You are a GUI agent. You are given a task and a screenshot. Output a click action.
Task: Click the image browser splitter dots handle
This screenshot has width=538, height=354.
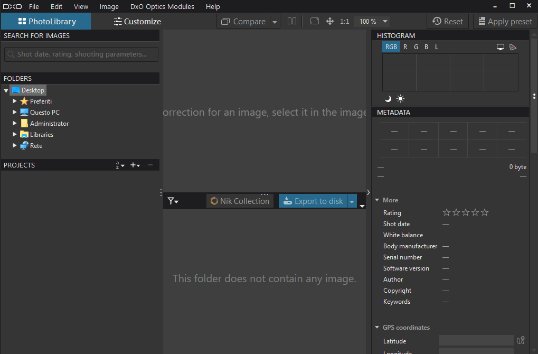tap(265, 194)
